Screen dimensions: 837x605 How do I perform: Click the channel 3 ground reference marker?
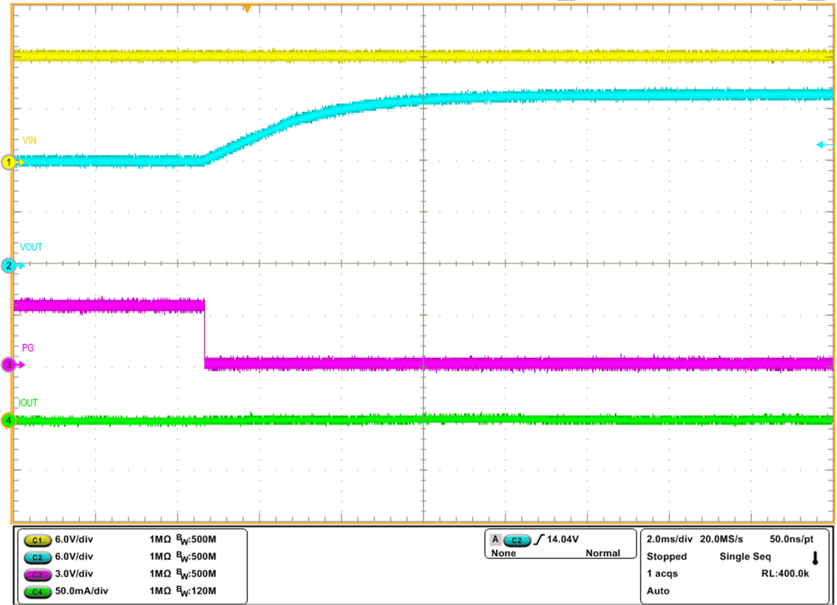(x=9, y=365)
